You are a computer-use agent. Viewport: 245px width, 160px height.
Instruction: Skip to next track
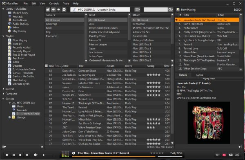[27, 155]
